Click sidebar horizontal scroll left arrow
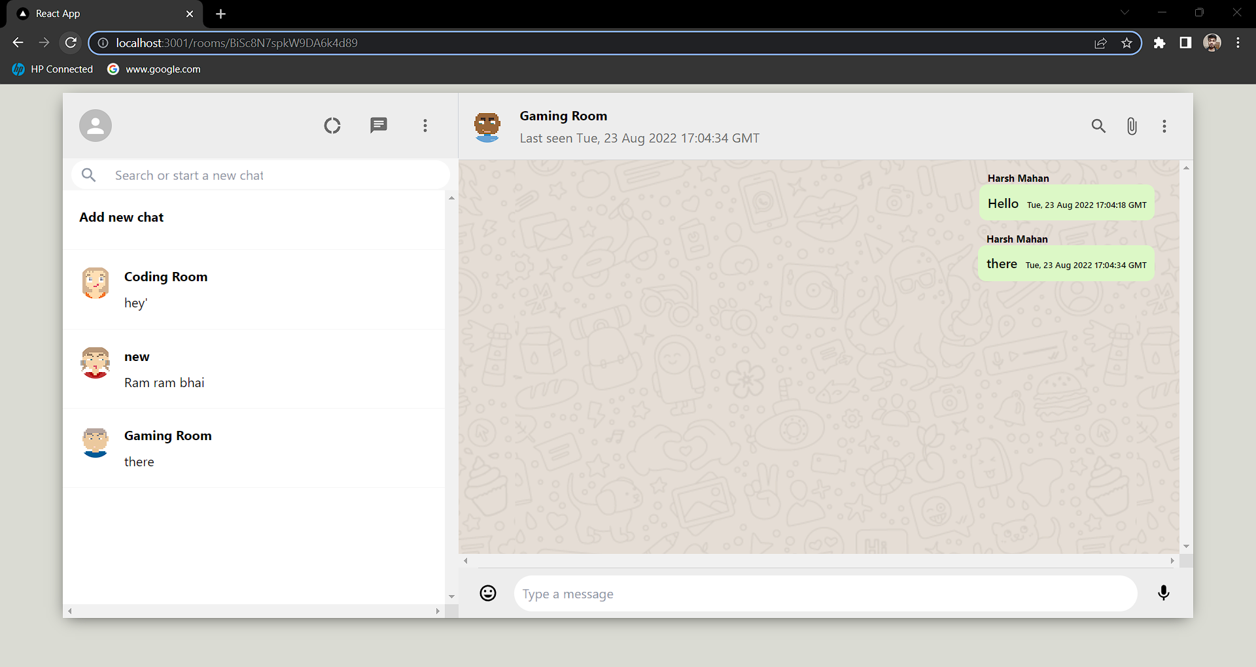 70,611
